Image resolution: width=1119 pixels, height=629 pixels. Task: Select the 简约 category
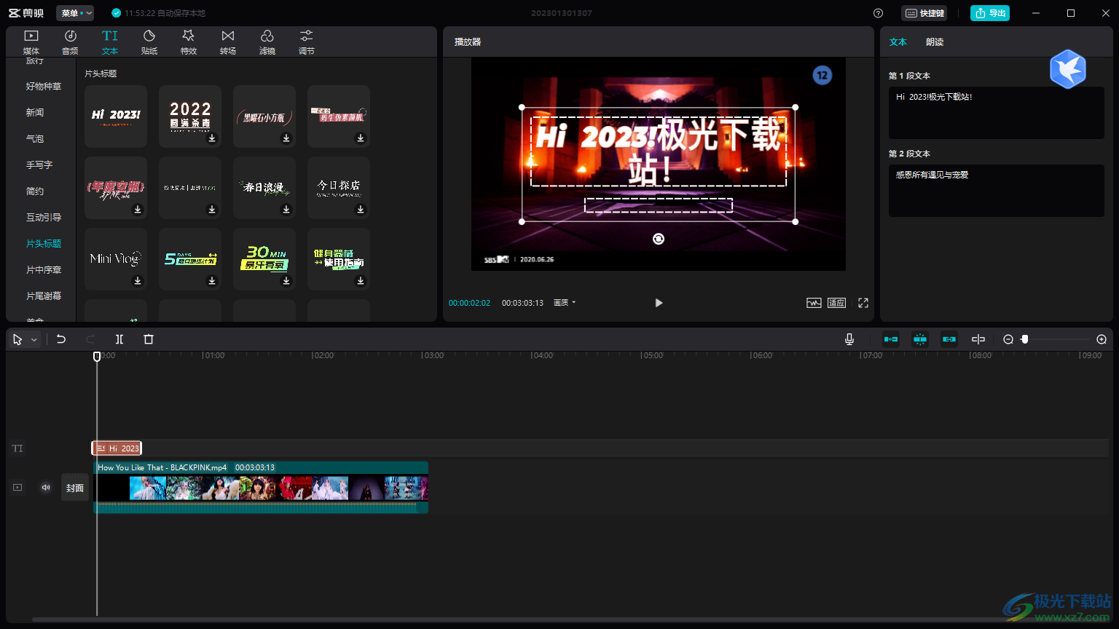pos(35,191)
